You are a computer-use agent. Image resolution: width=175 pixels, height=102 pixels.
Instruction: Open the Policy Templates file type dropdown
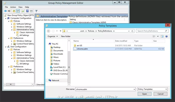166,89
